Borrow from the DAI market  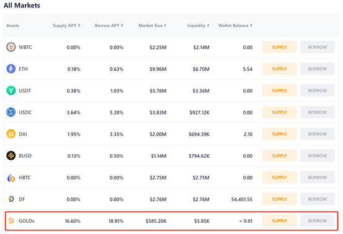coord(318,134)
